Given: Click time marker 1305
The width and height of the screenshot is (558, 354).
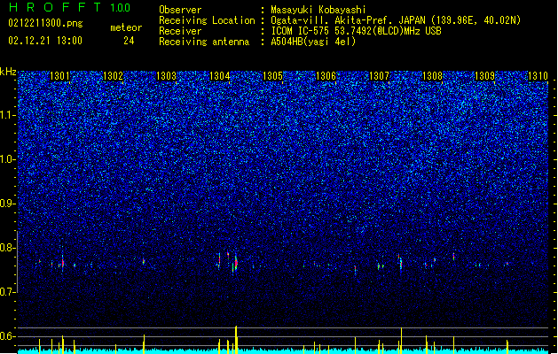Looking at the screenshot, I should (x=272, y=75).
